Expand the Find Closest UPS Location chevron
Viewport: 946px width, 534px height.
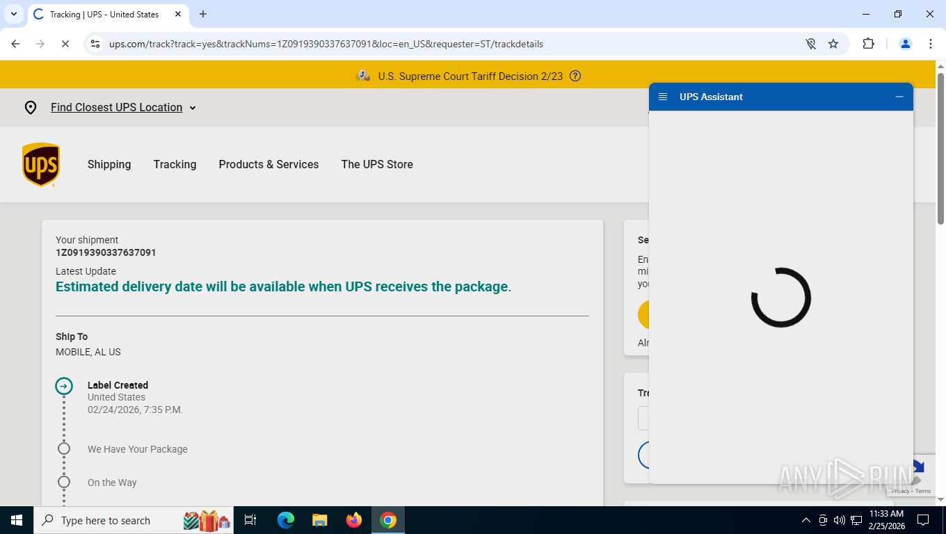click(x=193, y=108)
